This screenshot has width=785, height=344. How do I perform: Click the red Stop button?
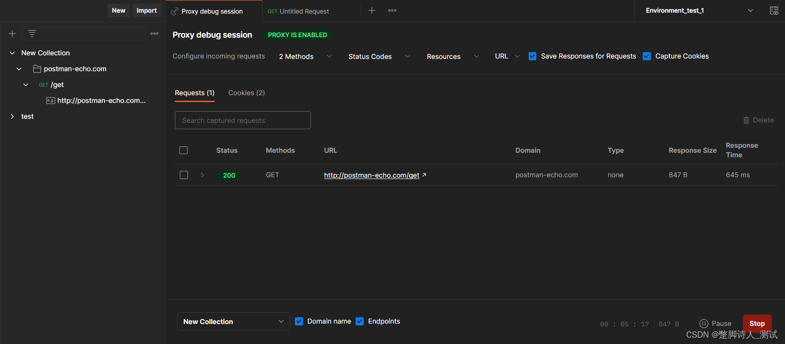click(757, 324)
